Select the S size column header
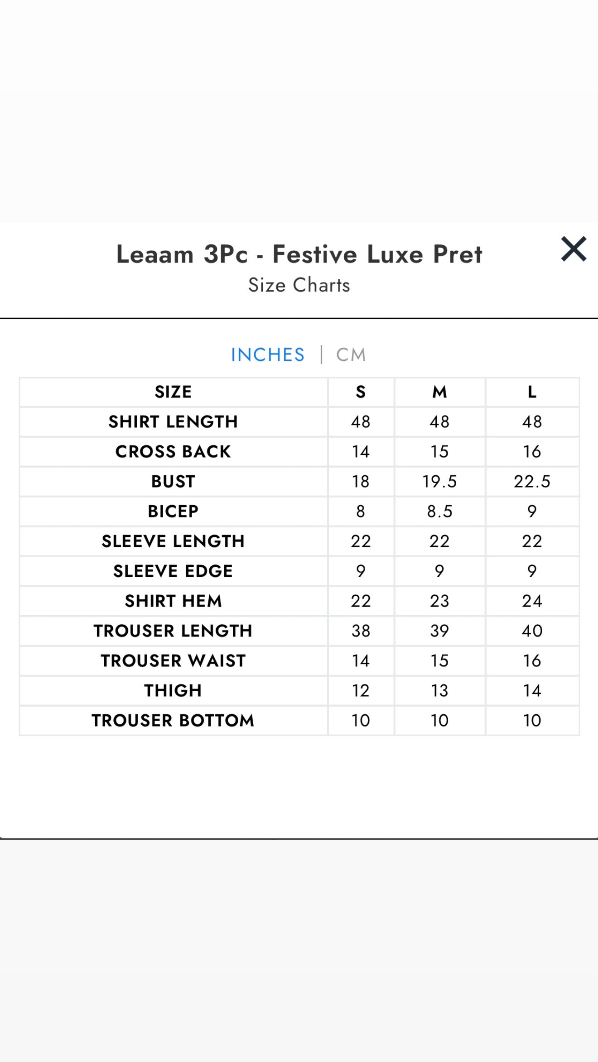The width and height of the screenshot is (598, 1062). click(x=360, y=392)
